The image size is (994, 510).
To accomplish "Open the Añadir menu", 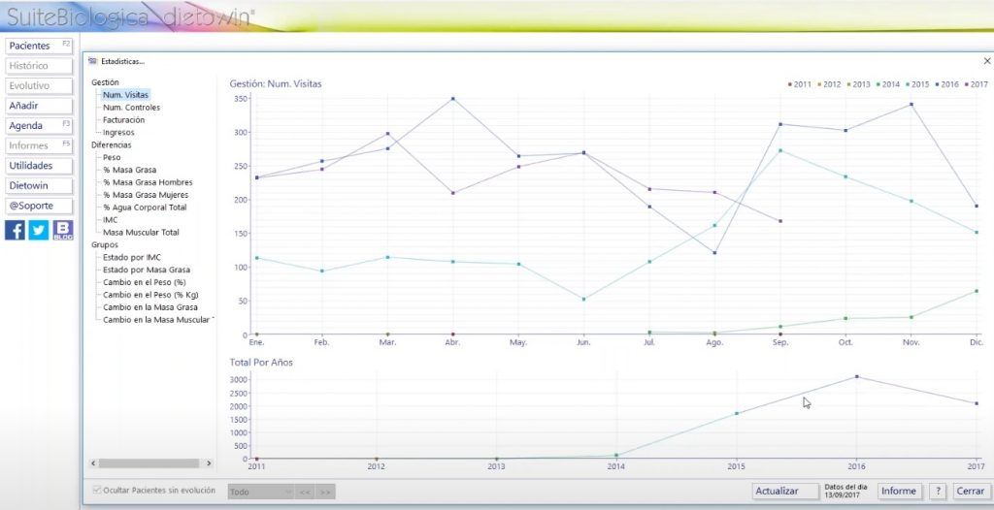I will pyautogui.click(x=39, y=106).
